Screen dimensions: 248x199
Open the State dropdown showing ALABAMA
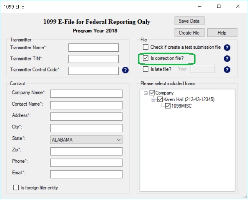[86, 140]
